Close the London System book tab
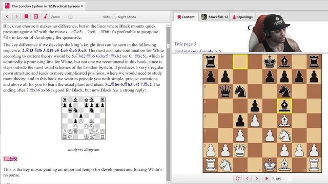Screen dimensions: 328x184 (82, 6)
